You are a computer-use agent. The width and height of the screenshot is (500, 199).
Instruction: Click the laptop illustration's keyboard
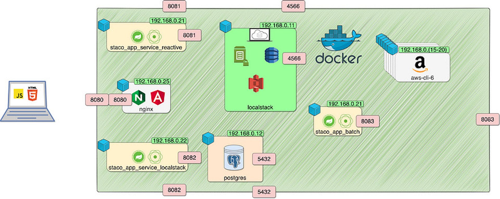click(x=27, y=114)
